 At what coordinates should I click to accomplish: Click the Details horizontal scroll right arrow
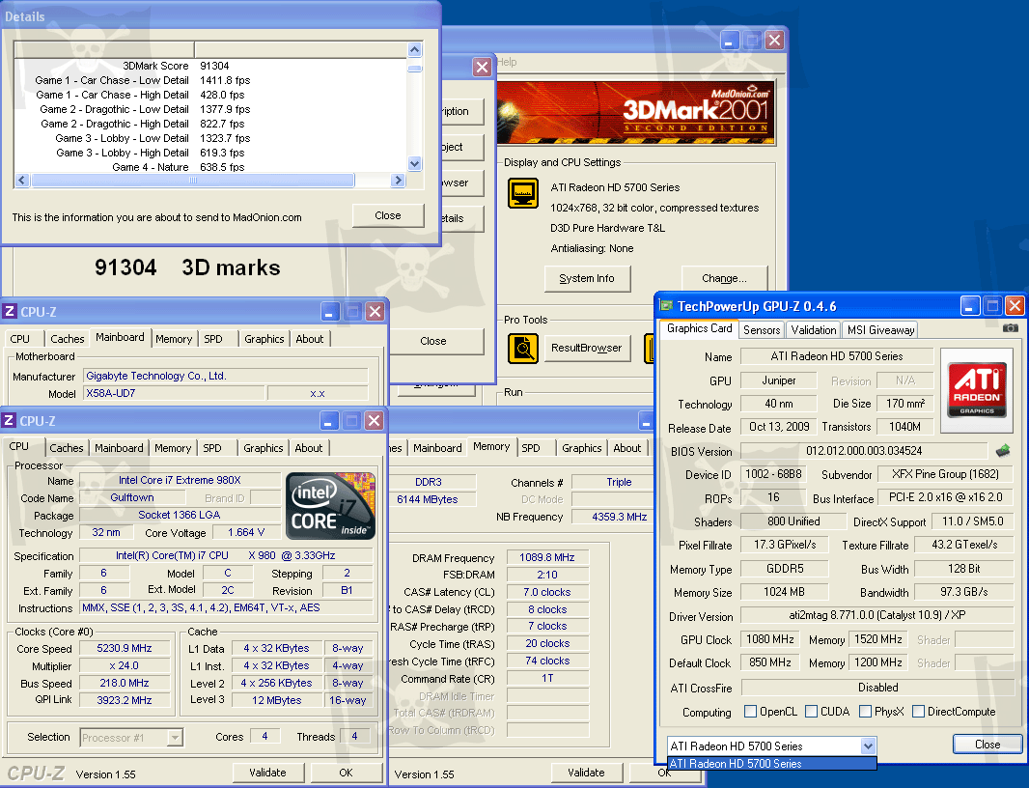pyautogui.click(x=398, y=180)
